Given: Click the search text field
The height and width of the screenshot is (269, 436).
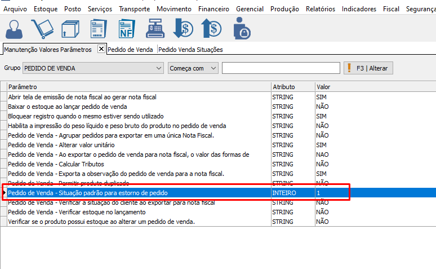Looking at the screenshot, I should [281, 68].
